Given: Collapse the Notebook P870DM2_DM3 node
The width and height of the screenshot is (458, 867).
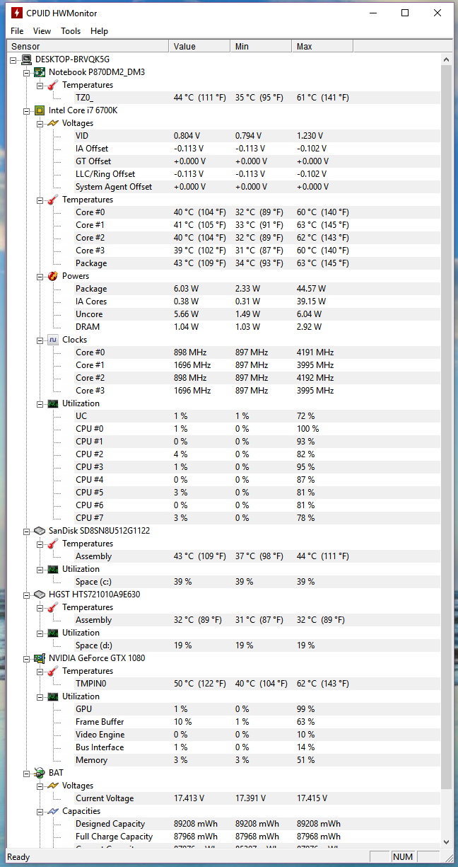Looking at the screenshot, I should (28, 72).
